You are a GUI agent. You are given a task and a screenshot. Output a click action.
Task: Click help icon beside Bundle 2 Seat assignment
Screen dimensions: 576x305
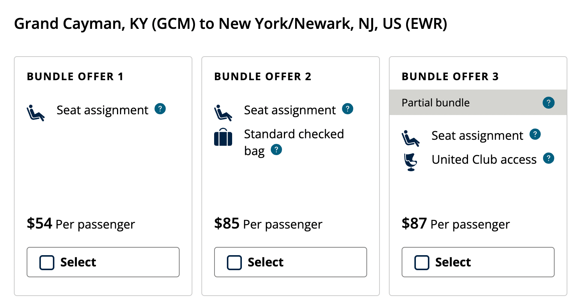348,109
